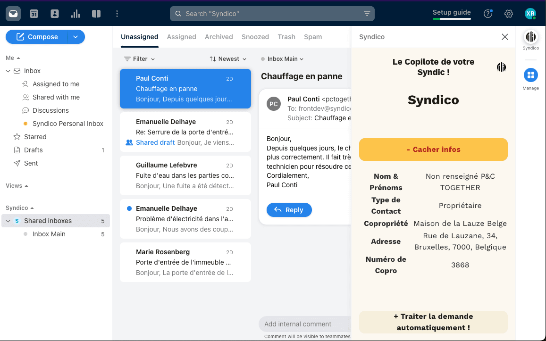Click the Search Syndico field
This screenshot has width=546, height=341.
pos(272,14)
